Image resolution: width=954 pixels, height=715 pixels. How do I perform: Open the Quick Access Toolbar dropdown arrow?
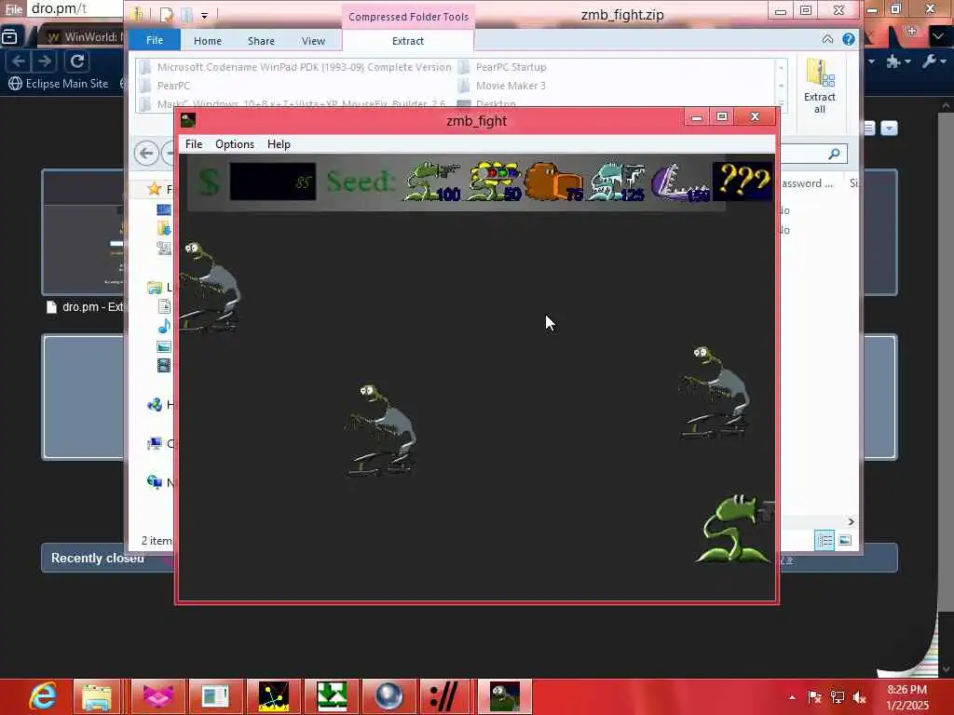[x=204, y=15]
